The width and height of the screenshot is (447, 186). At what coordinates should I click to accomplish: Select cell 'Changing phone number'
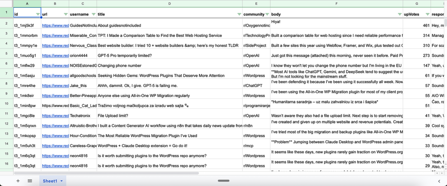coord(169,64)
